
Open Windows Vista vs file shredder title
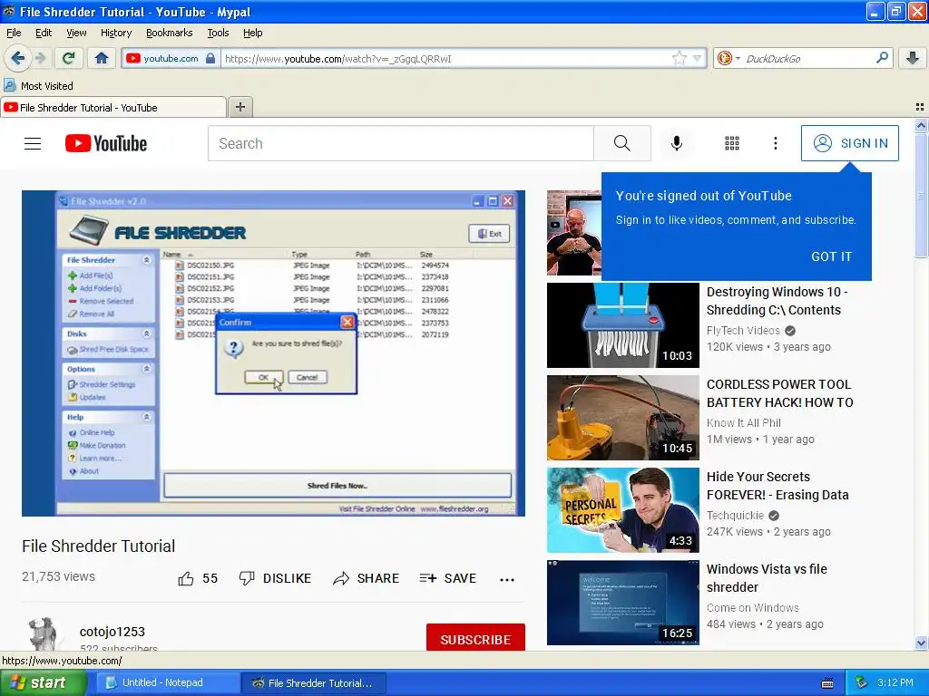pyautogui.click(x=767, y=577)
